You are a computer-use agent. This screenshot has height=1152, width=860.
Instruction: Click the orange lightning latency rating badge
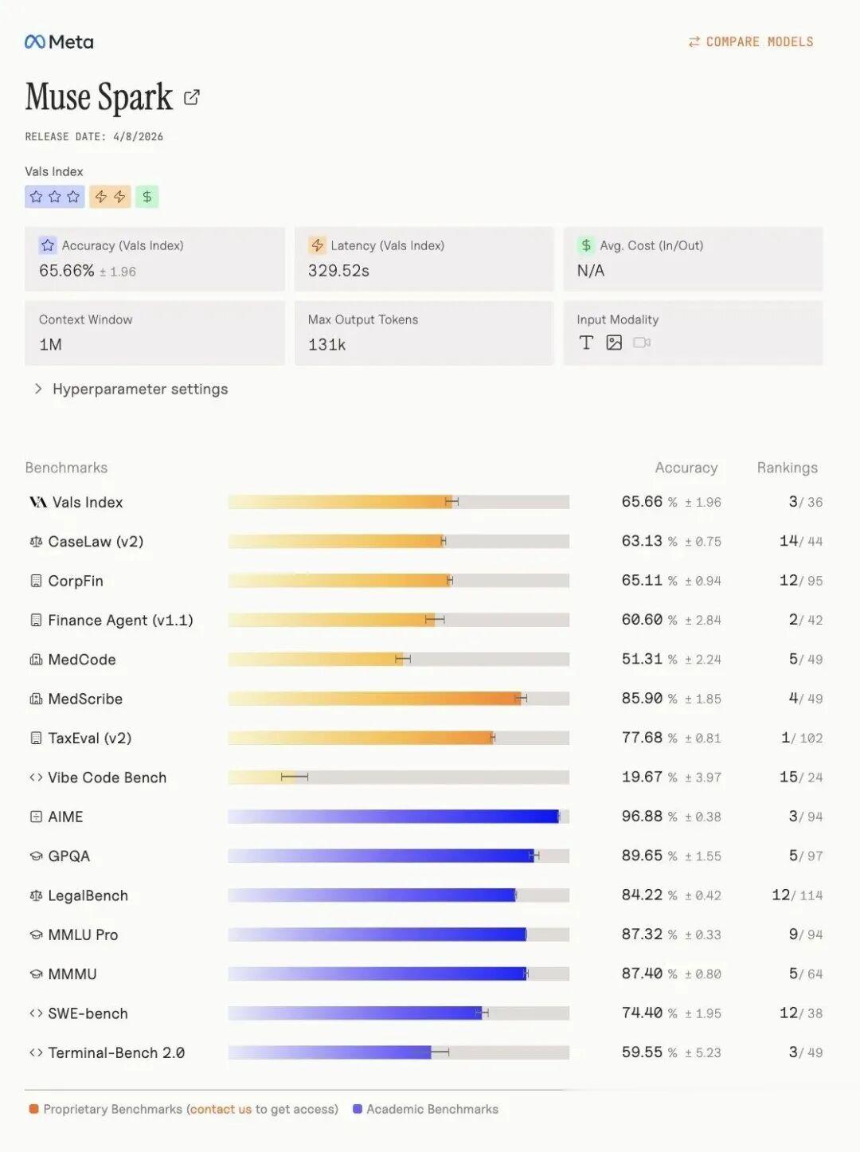110,197
